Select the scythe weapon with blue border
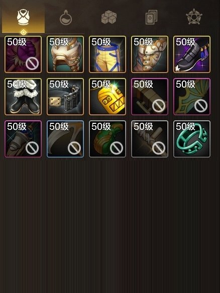The image size is (220, 293). pyautogui.click(x=65, y=139)
